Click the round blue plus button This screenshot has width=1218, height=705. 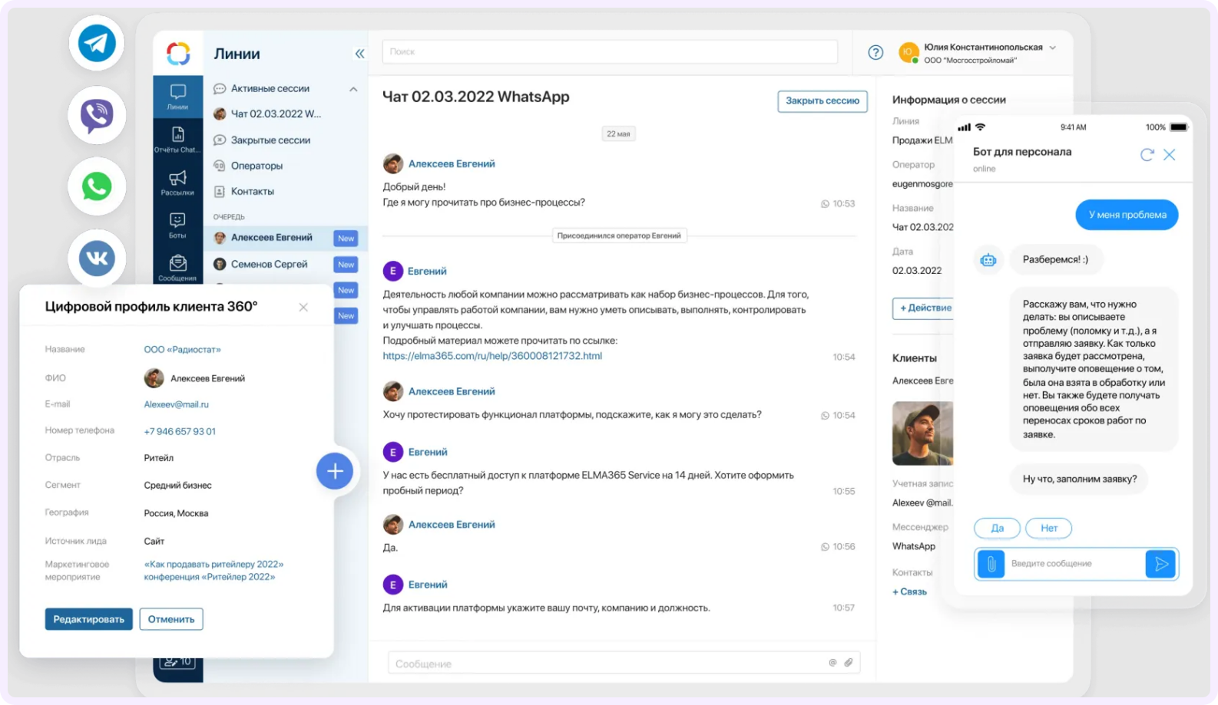(335, 471)
